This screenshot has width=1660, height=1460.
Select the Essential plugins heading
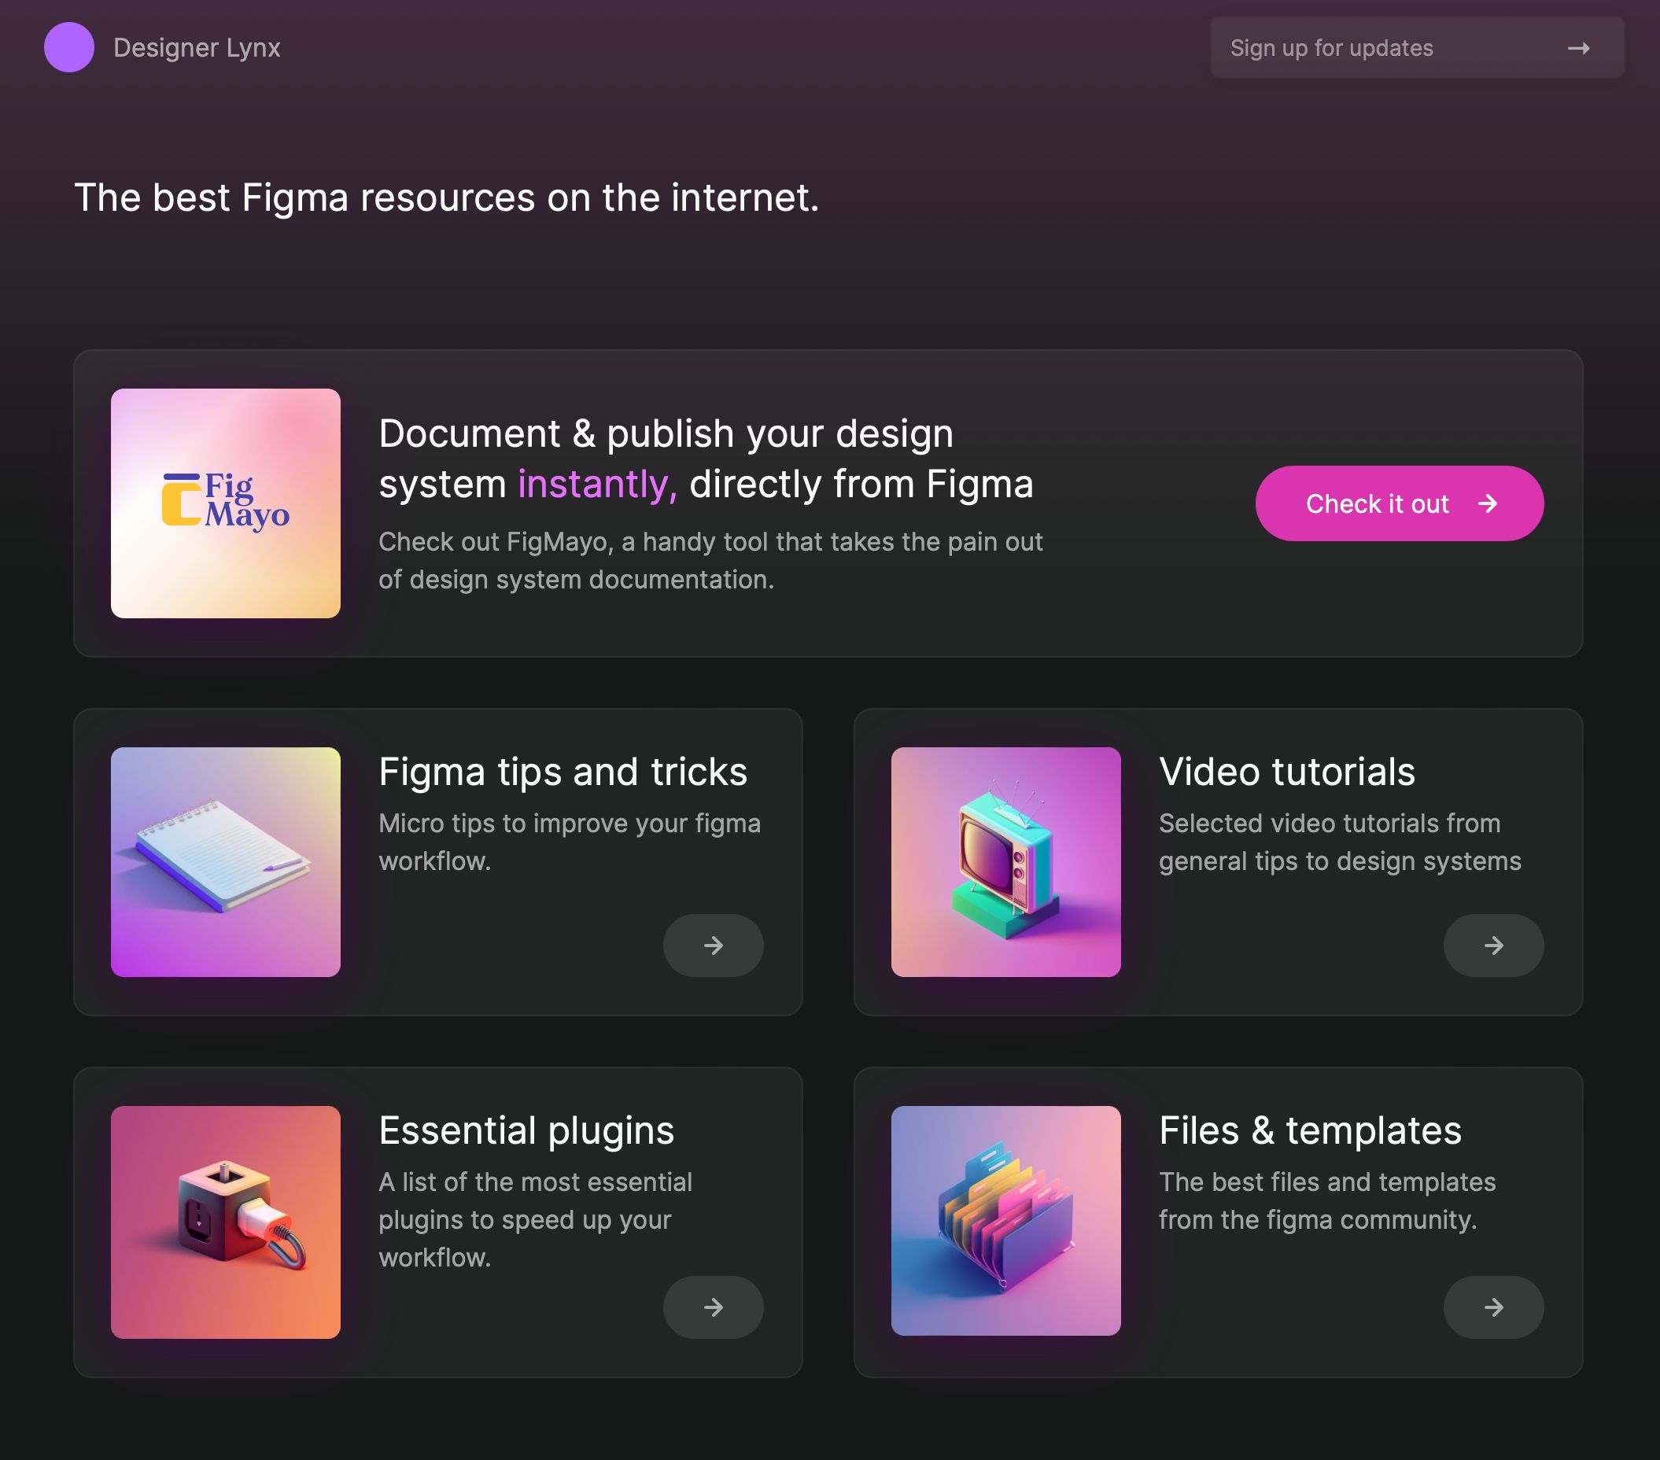coord(526,1130)
